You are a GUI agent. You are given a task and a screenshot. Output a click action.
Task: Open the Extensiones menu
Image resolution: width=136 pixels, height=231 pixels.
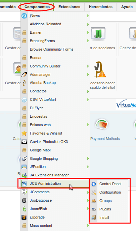pyautogui.click(x=69, y=7)
